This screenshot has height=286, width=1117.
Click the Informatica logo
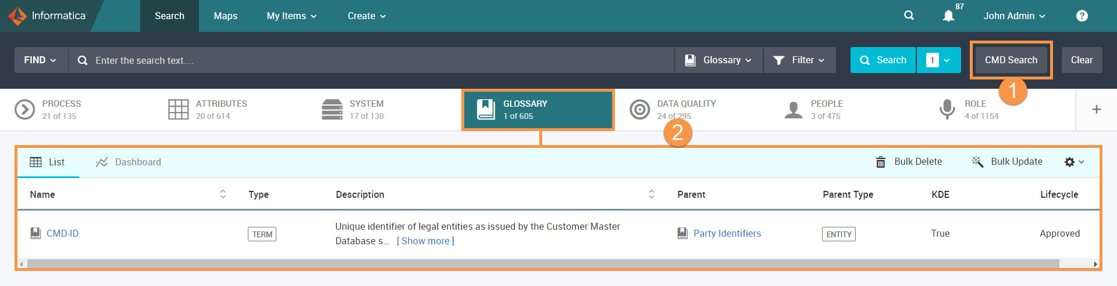pos(47,16)
